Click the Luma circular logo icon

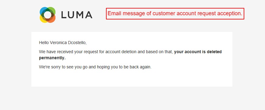(x=48, y=15)
